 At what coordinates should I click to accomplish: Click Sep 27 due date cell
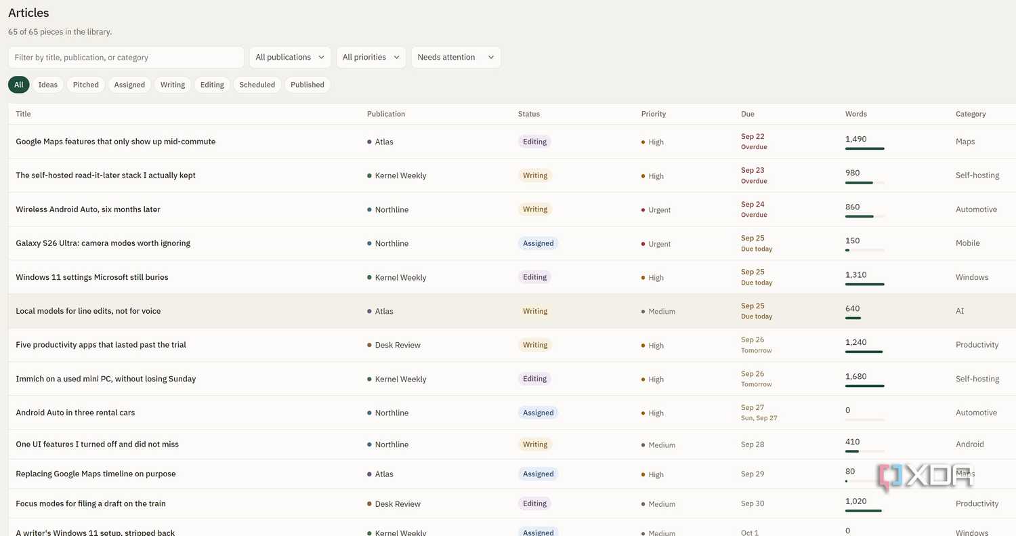tap(759, 413)
